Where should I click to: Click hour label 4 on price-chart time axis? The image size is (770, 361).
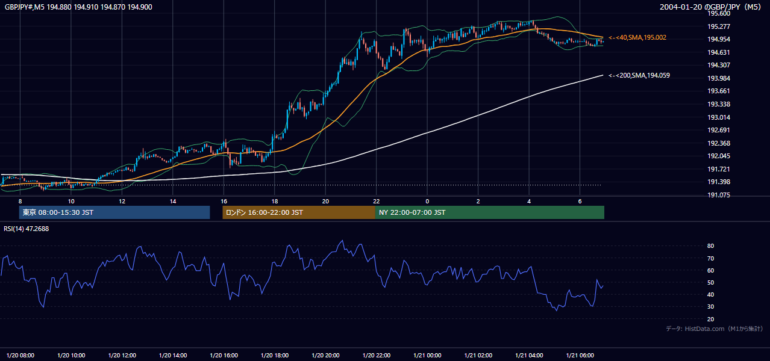coord(529,201)
